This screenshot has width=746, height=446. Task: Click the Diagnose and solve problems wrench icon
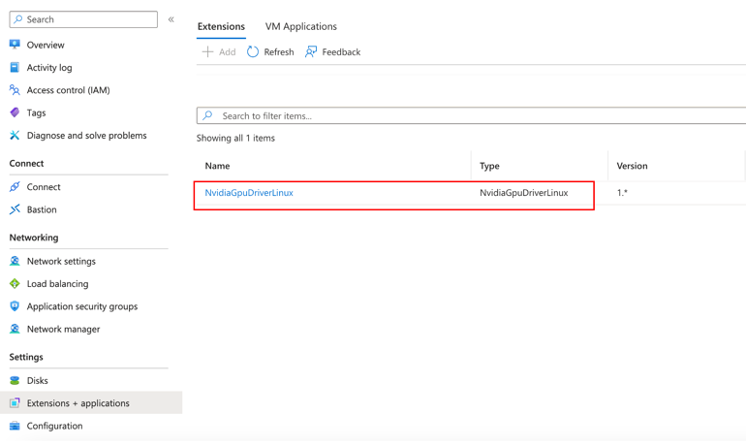[15, 135]
